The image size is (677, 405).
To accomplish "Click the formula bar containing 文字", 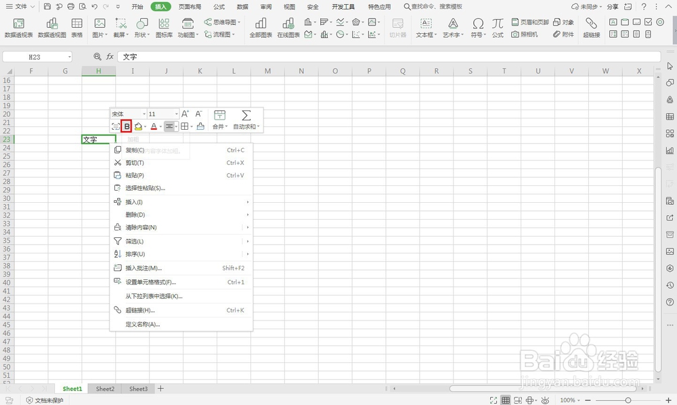I will 389,57.
